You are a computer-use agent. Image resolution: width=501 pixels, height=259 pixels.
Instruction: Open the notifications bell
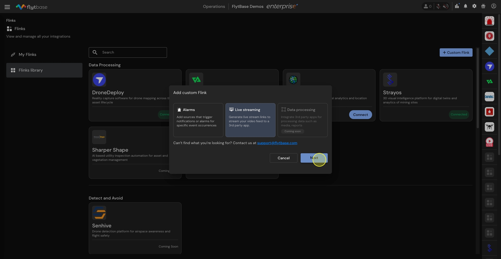(x=466, y=6)
